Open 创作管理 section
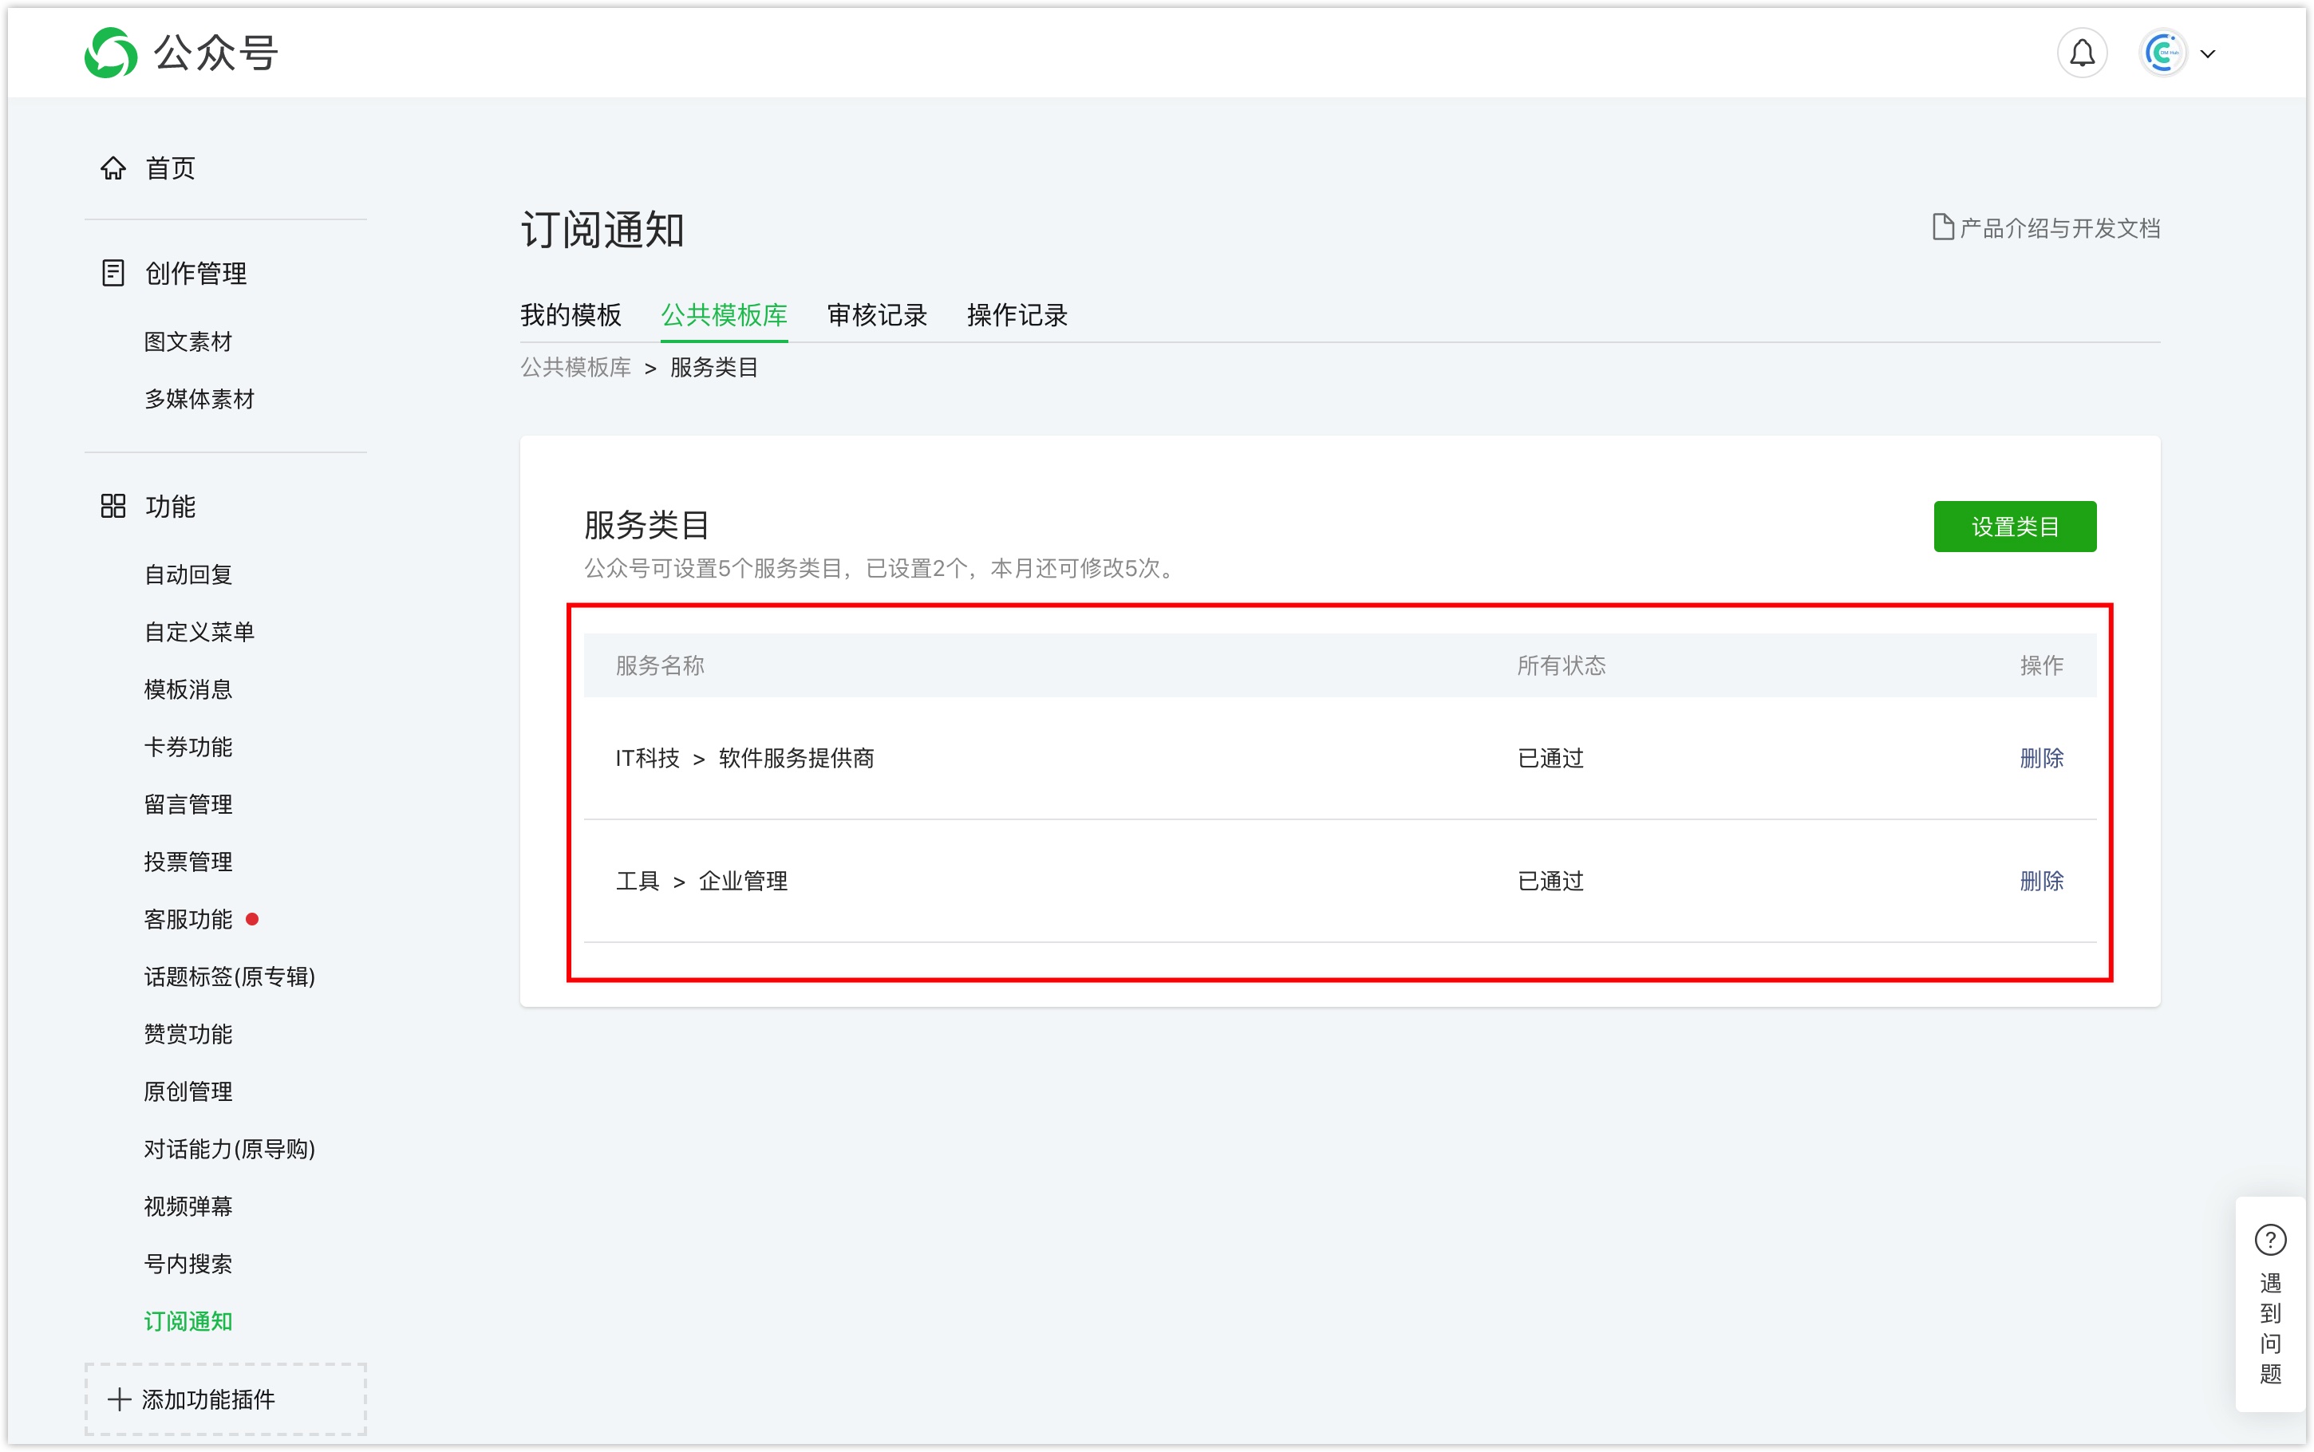This screenshot has height=1452, width=2314. pos(195,274)
